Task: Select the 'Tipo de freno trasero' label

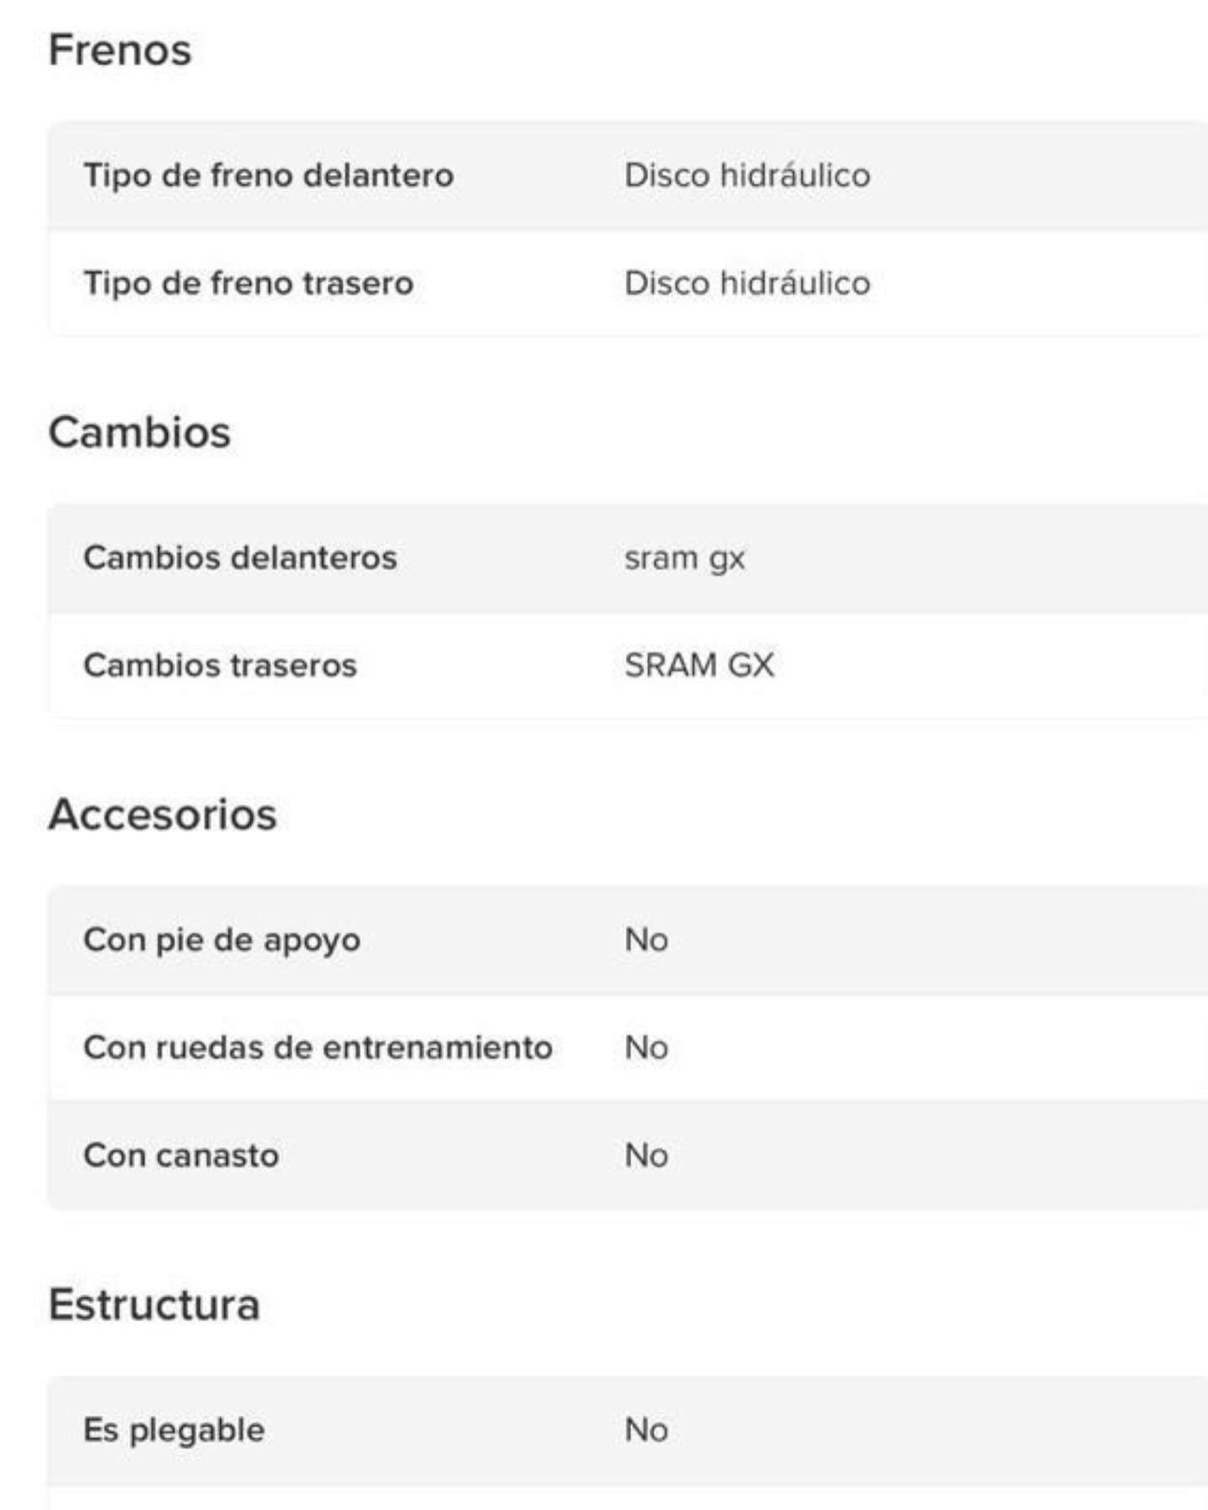Action: [248, 284]
